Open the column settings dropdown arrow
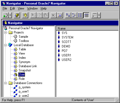The image size is (120, 103). tap(99, 15)
